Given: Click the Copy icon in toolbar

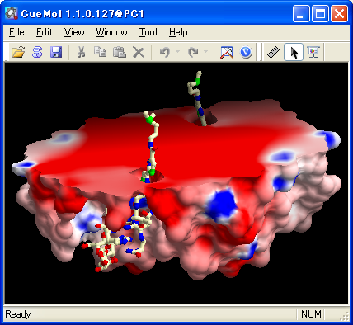Looking at the screenshot, I should point(100,52).
